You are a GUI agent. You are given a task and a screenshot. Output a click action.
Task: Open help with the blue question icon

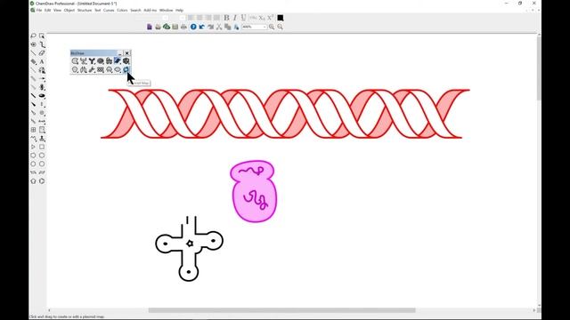click(x=193, y=27)
